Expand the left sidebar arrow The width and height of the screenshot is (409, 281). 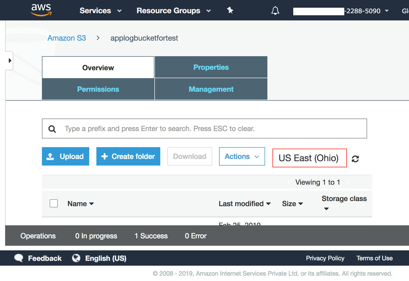tap(10, 61)
